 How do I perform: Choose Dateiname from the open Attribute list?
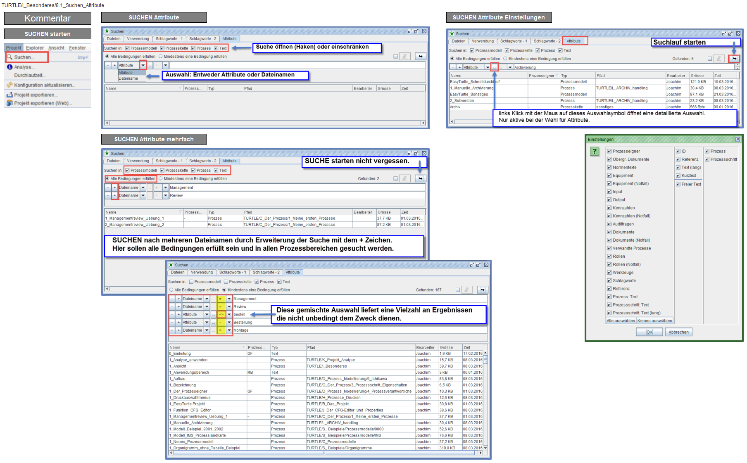tap(132, 78)
